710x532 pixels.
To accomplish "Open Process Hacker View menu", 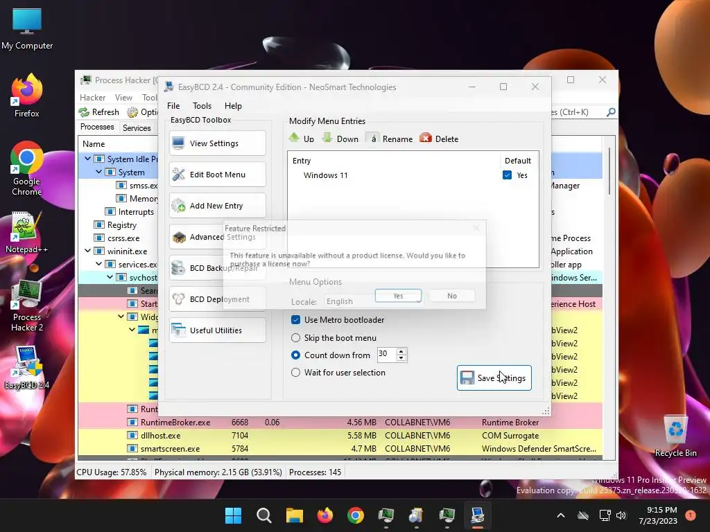I will click(123, 98).
